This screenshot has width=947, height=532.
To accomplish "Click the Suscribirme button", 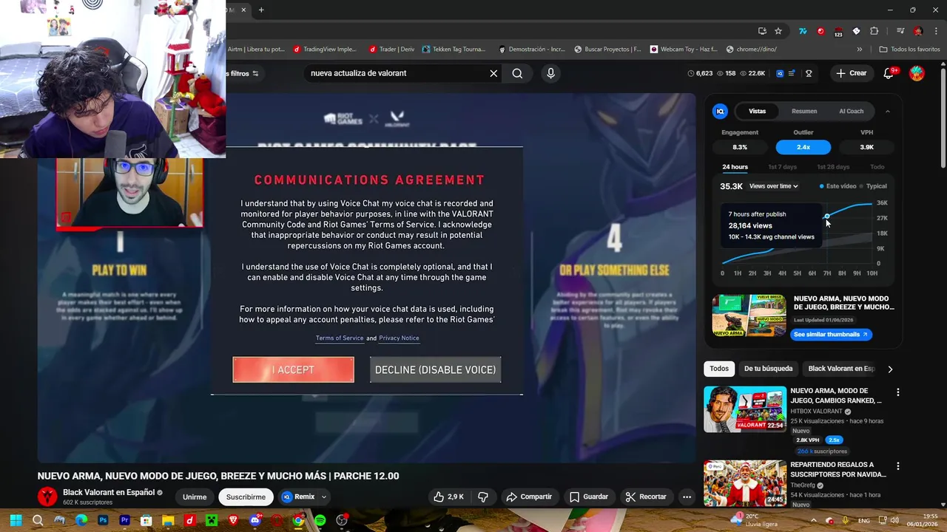I will click(x=246, y=497).
